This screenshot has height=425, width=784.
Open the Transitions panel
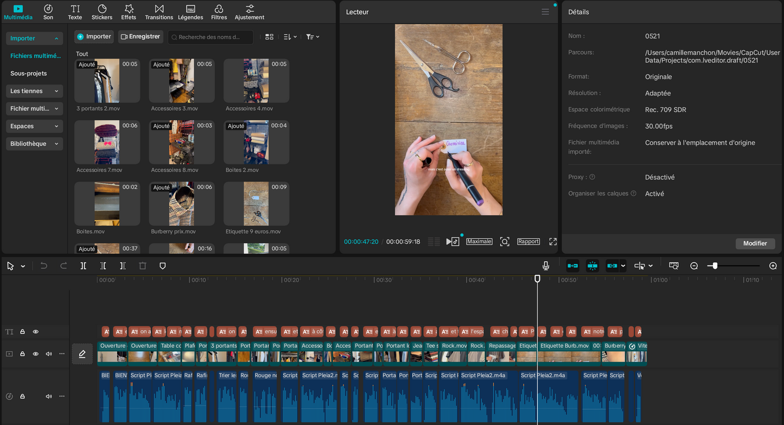pyautogui.click(x=159, y=12)
